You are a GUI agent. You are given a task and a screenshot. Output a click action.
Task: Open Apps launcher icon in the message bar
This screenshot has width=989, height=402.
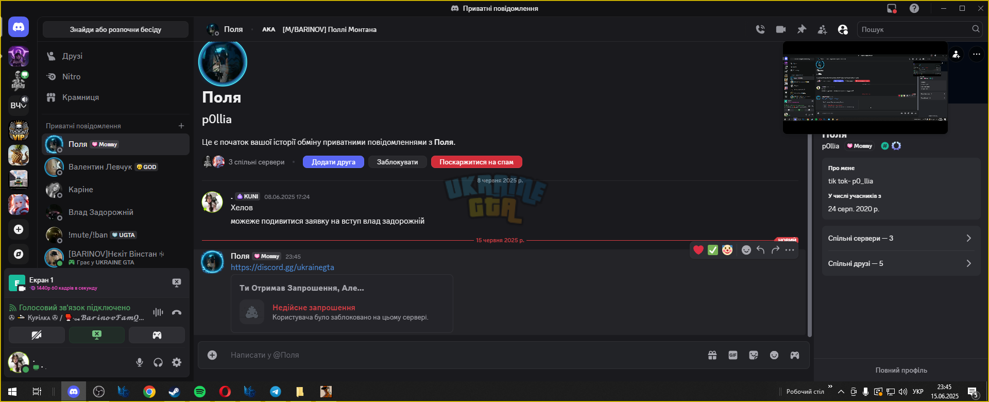click(795, 355)
